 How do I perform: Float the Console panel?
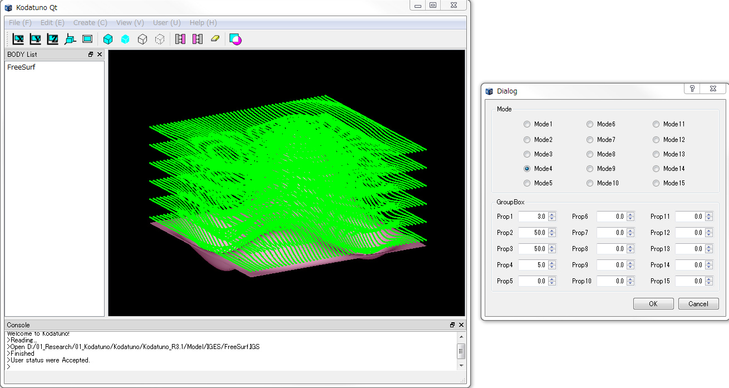point(452,325)
